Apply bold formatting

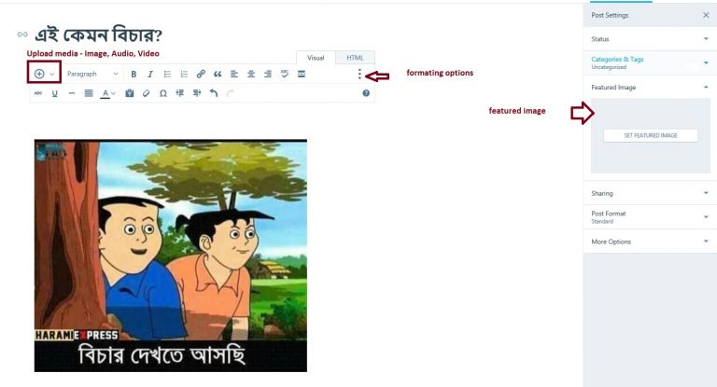pyautogui.click(x=134, y=74)
